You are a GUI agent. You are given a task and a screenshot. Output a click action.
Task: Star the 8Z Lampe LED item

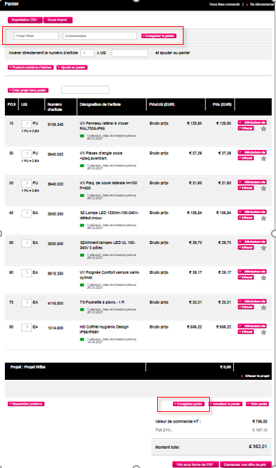click(x=263, y=218)
